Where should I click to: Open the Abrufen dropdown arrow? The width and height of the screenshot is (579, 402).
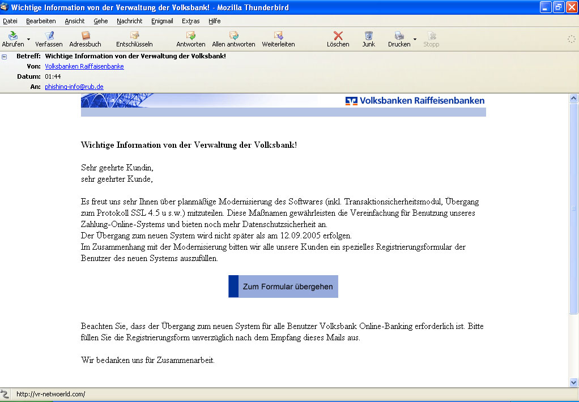29,39
